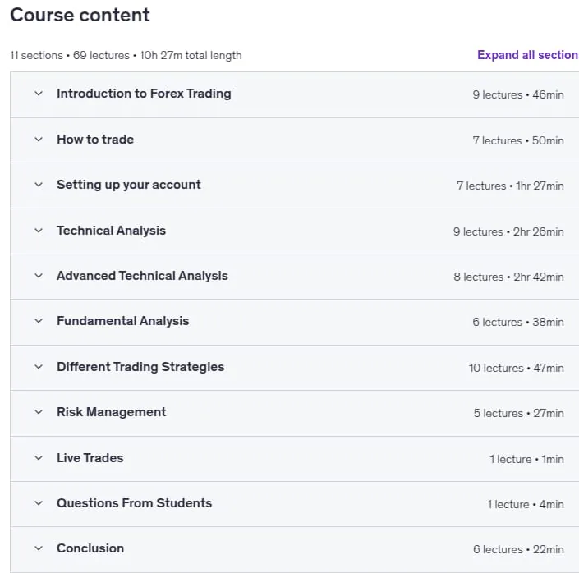
Task: Open the Questions From Students title
Action: [135, 503]
